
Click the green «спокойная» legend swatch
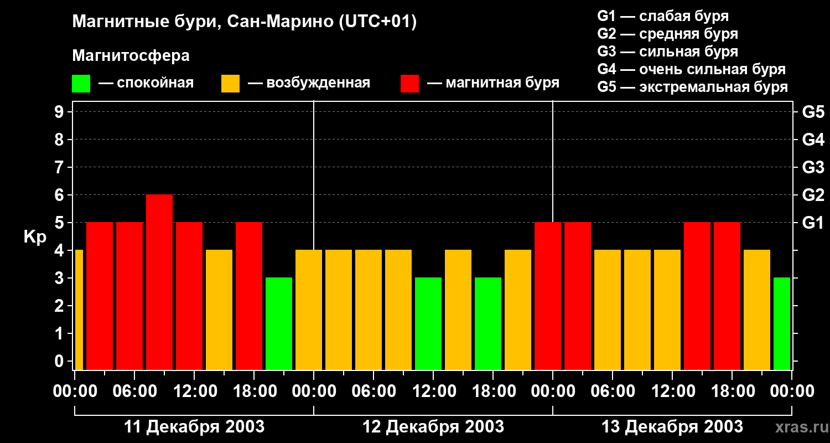(81, 84)
